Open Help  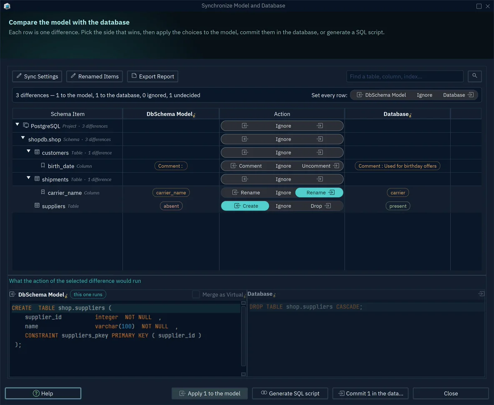[x=43, y=393]
